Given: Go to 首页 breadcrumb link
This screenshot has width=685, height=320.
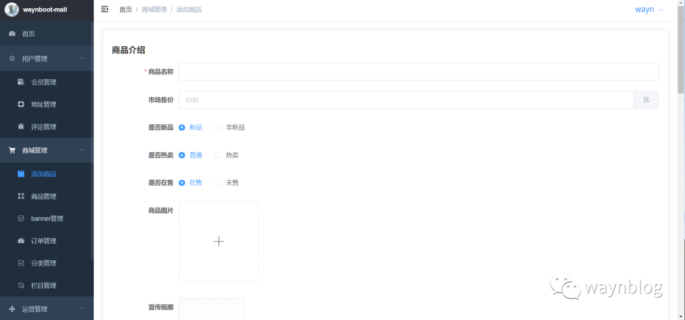Looking at the screenshot, I should point(126,10).
